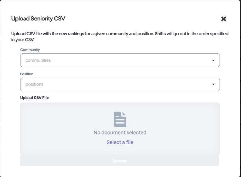Click the "No document selected" message

tap(120, 133)
